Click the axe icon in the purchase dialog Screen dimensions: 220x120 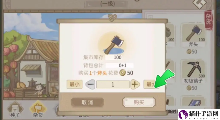coord(114,45)
